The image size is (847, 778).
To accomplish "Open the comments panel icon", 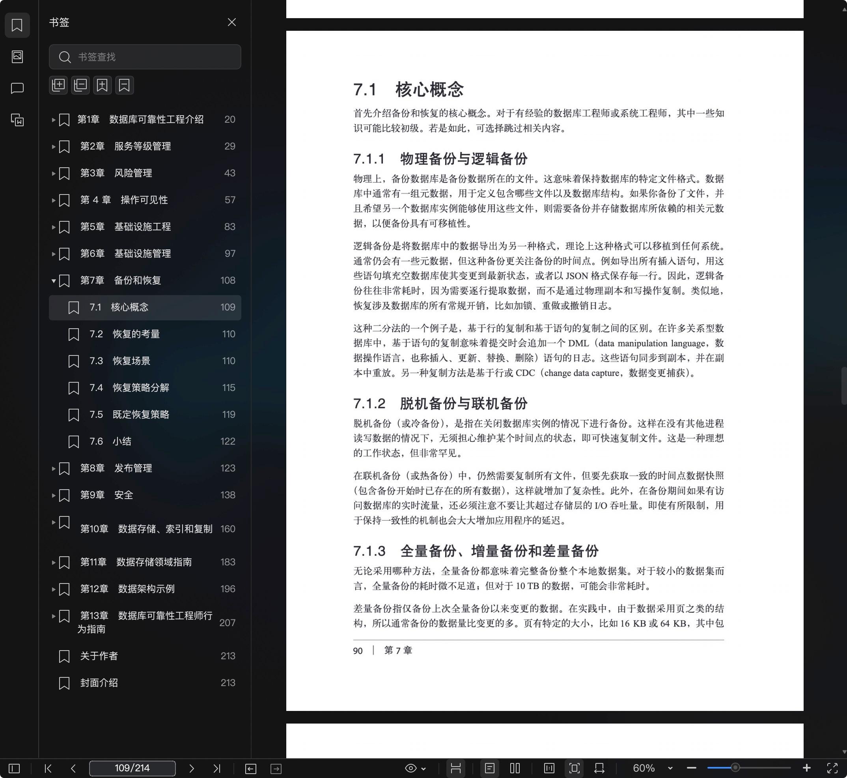I will (x=17, y=88).
